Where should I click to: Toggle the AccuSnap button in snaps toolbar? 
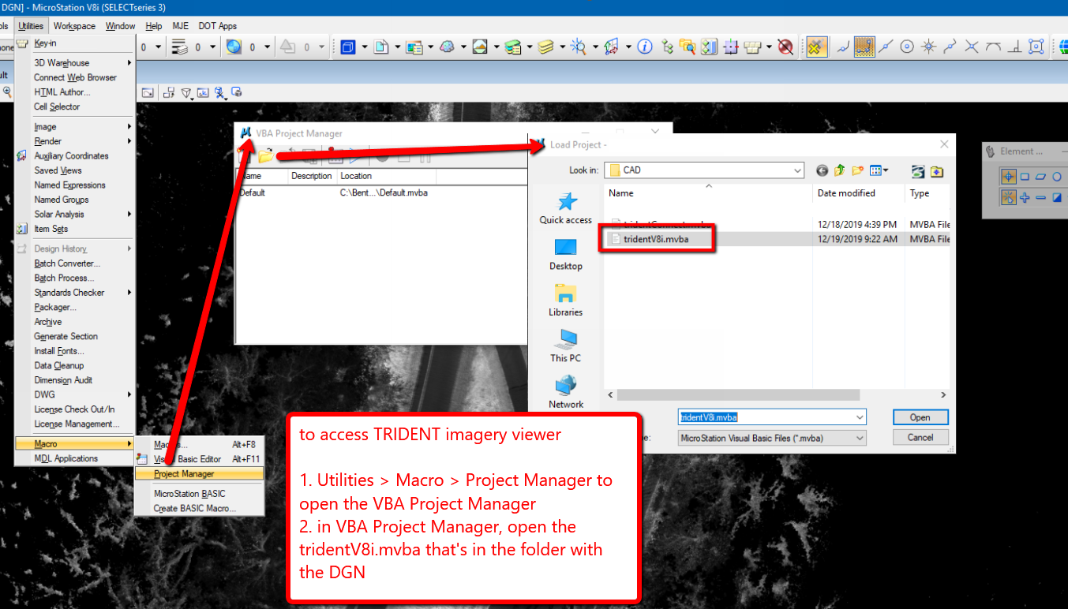pyautogui.click(x=817, y=47)
